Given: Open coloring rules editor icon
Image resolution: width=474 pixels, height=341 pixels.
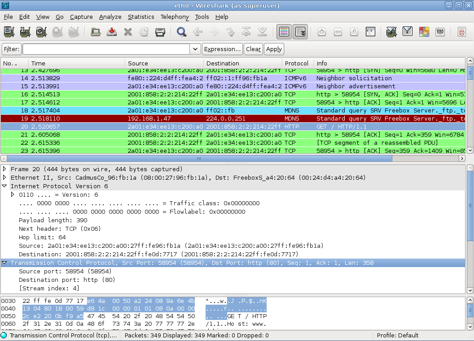Looking at the screenshot, I should click(x=424, y=32).
